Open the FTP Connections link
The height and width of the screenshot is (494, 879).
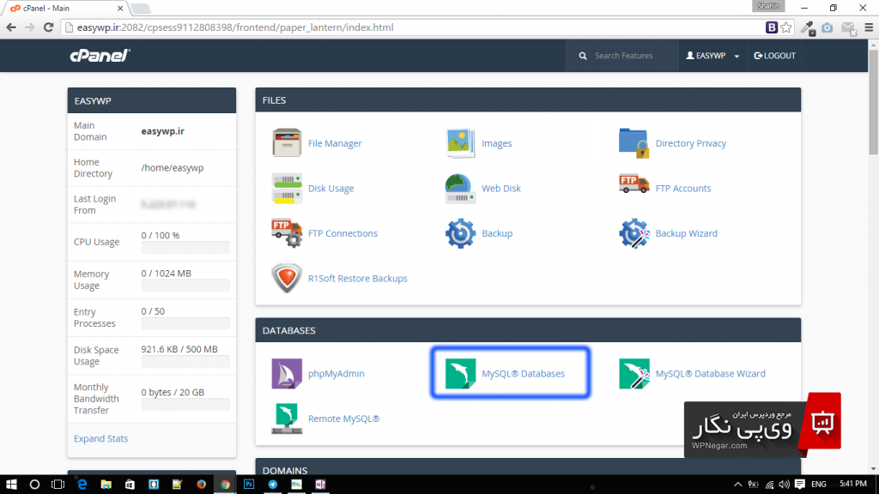(343, 233)
